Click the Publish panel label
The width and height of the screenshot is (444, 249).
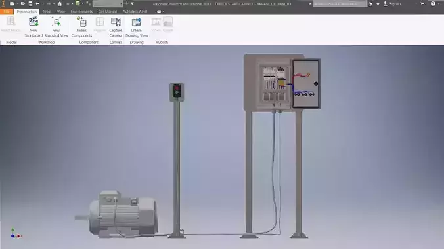point(162,42)
